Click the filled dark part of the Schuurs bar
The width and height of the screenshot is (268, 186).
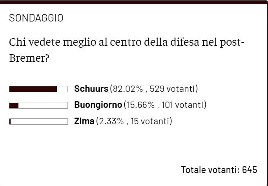[x=33, y=89]
